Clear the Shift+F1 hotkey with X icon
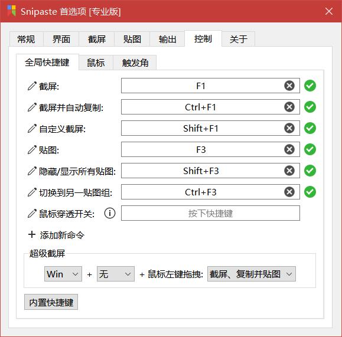342x337 pixels. [x=289, y=128]
